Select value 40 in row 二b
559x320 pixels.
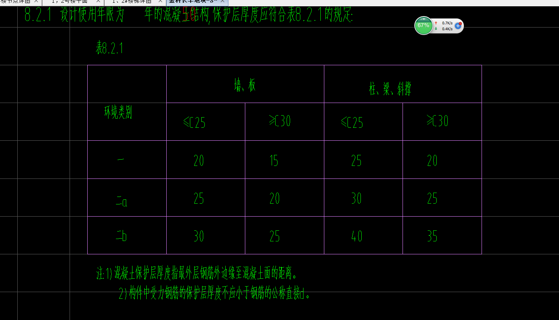click(357, 236)
